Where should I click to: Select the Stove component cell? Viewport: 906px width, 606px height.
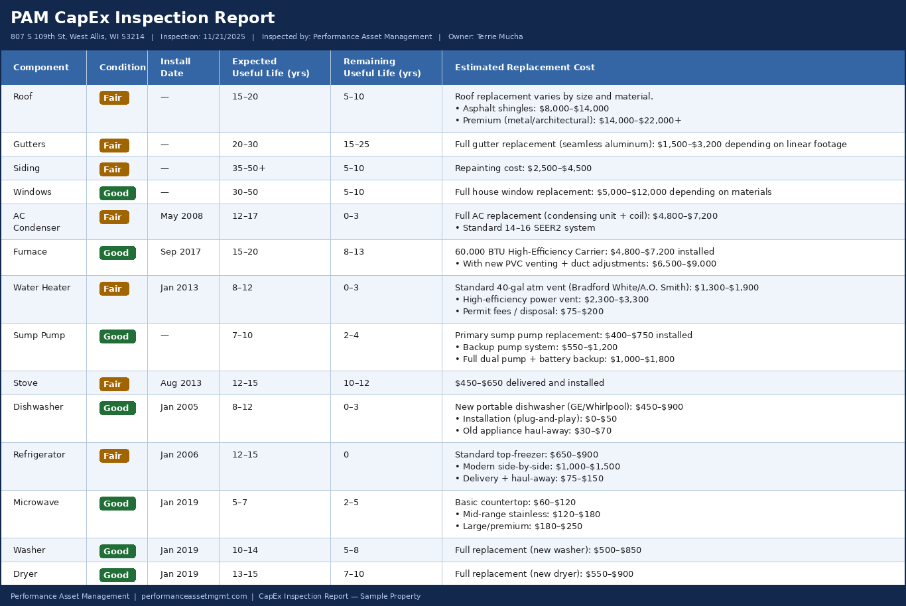tap(44, 383)
